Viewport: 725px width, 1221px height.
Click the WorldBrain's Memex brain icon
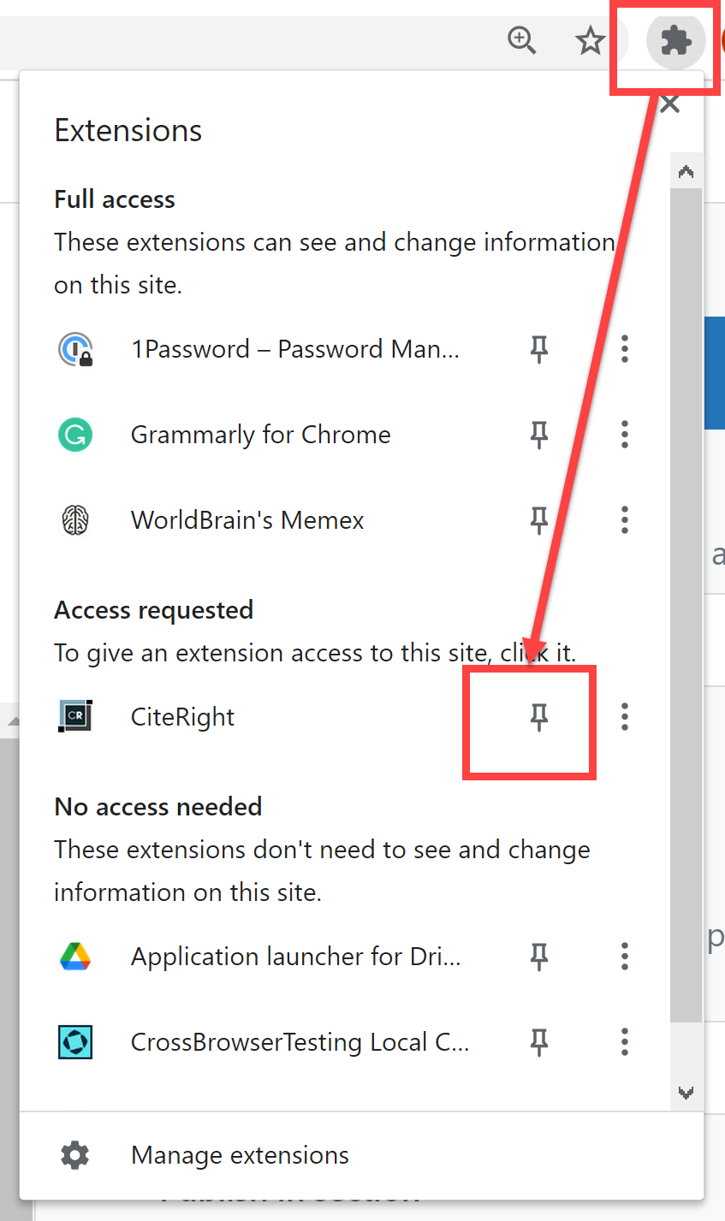point(75,520)
